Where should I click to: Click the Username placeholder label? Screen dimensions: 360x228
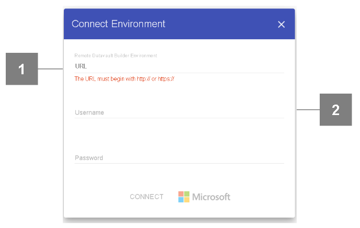click(x=89, y=112)
